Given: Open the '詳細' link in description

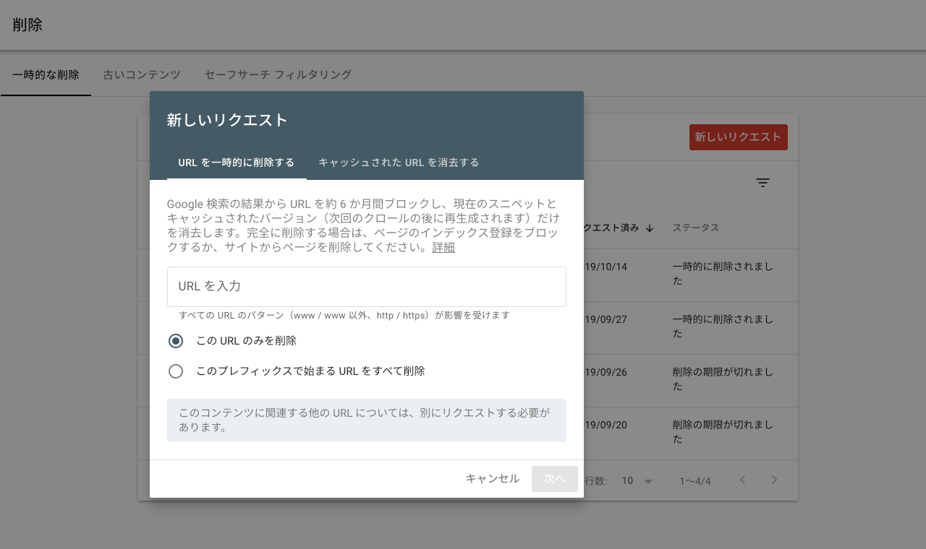Looking at the screenshot, I should (x=443, y=247).
